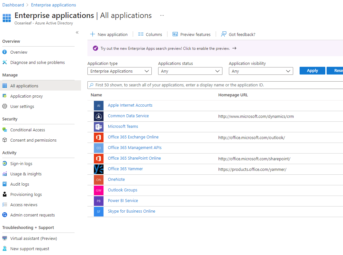Screen dimensions: 343x255
Task: Select Columns in the toolbar
Action: [150, 34]
